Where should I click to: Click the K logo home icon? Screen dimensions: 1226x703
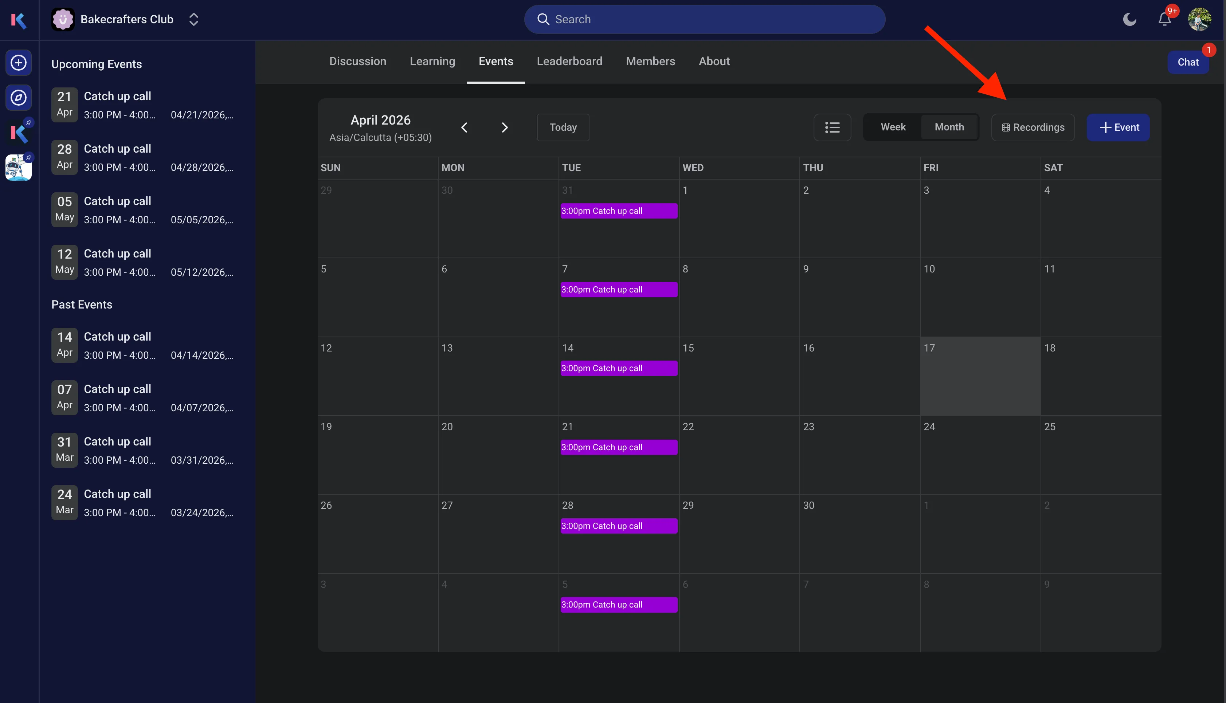pos(18,20)
